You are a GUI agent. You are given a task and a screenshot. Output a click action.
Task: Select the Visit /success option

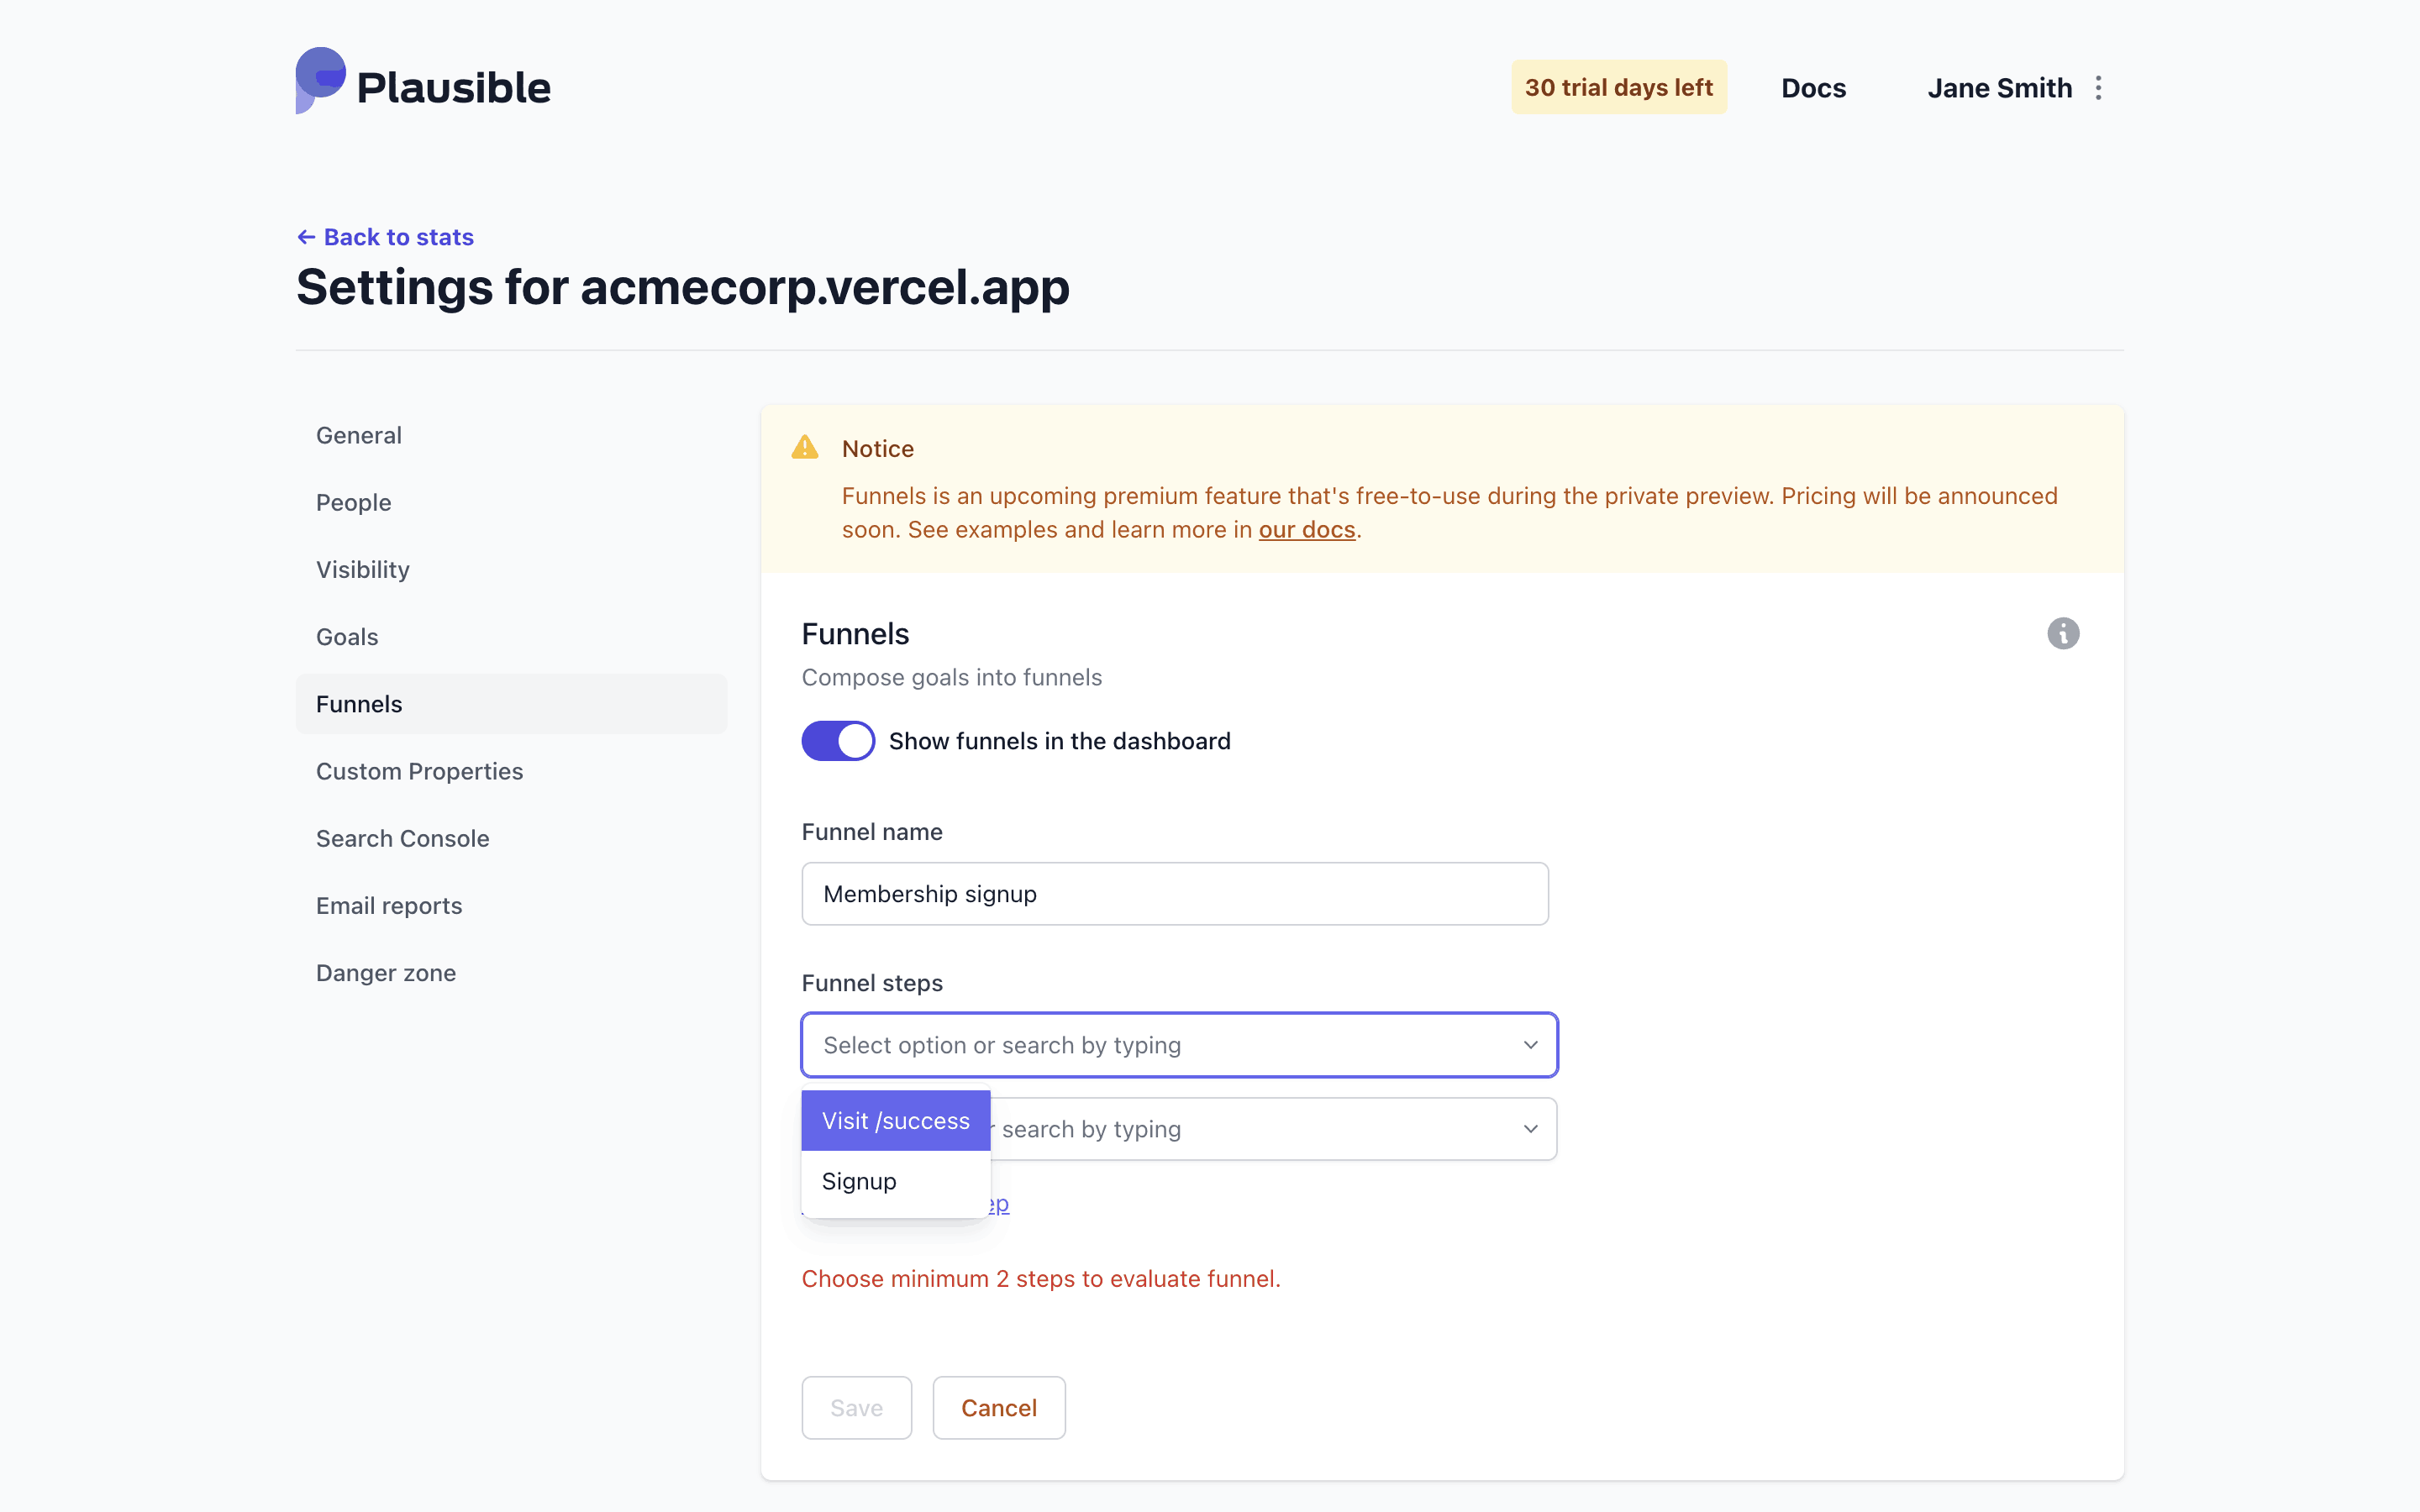coord(895,1121)
